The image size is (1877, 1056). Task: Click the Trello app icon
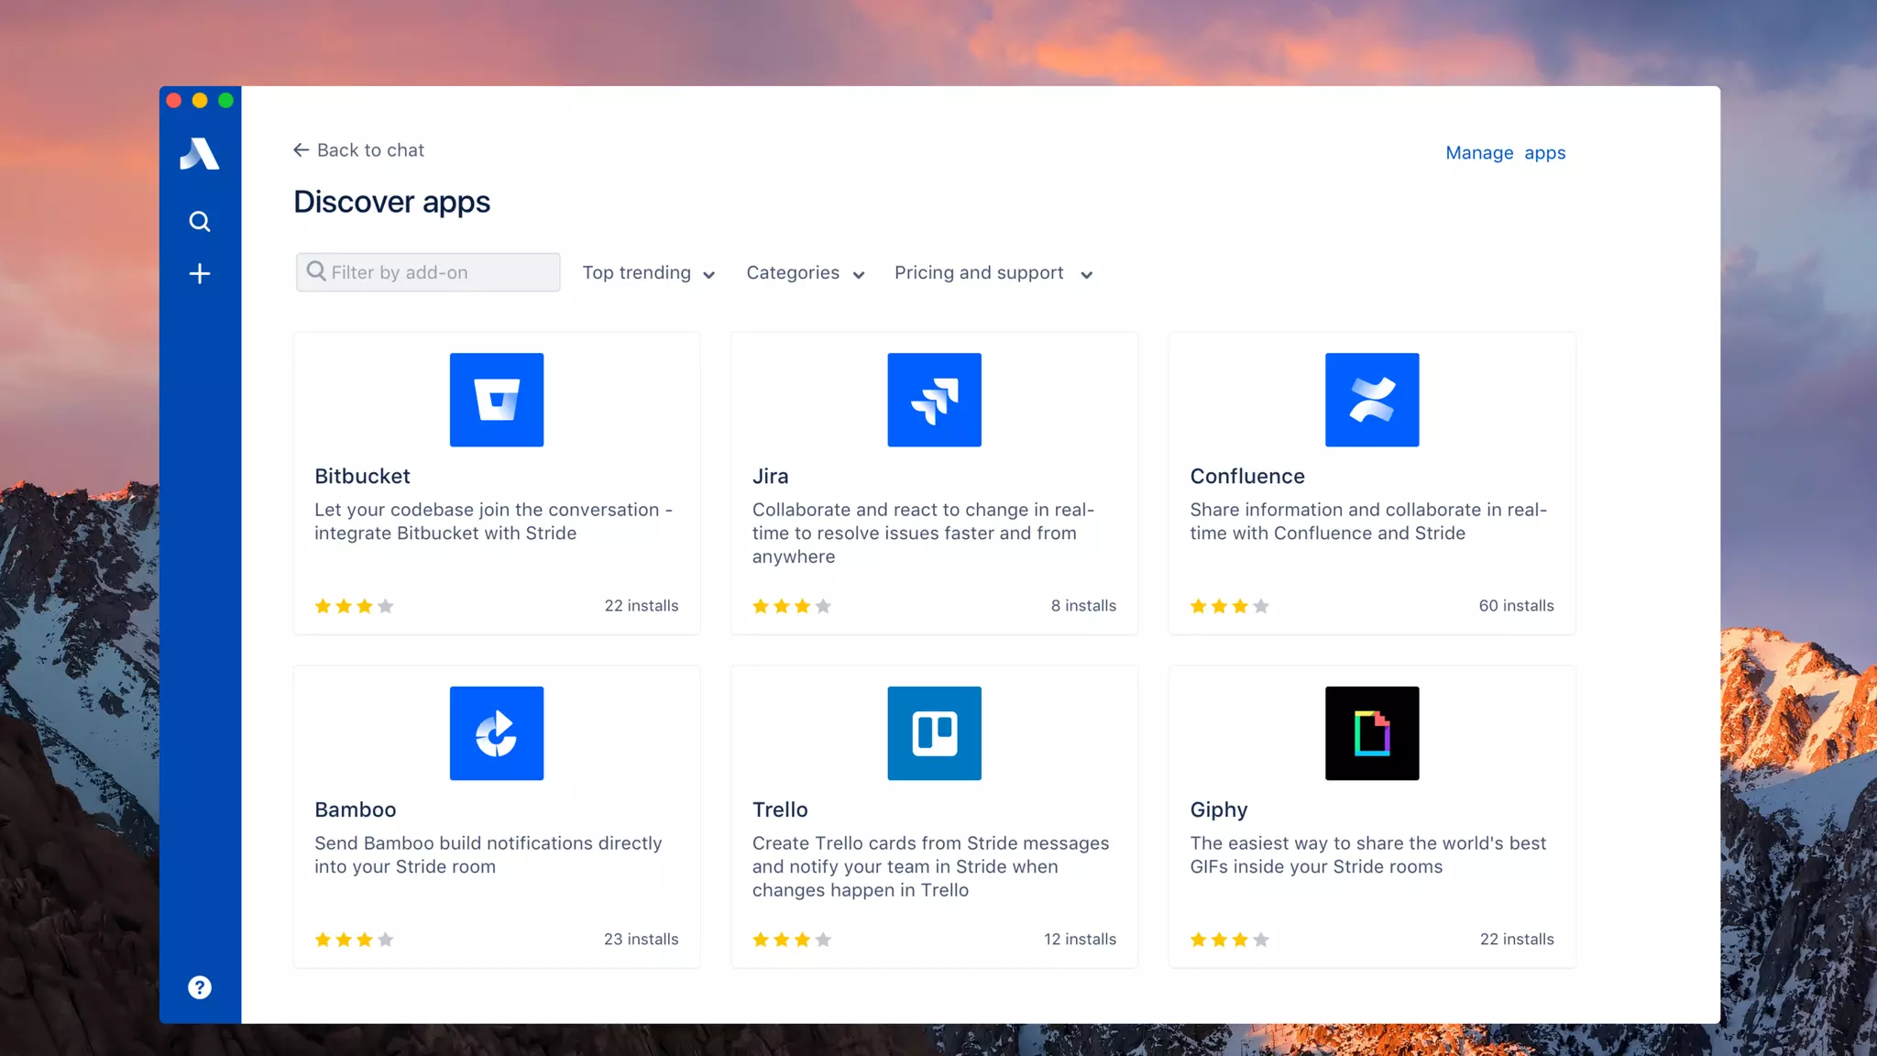pyautogui.click(x=934, y=733)
